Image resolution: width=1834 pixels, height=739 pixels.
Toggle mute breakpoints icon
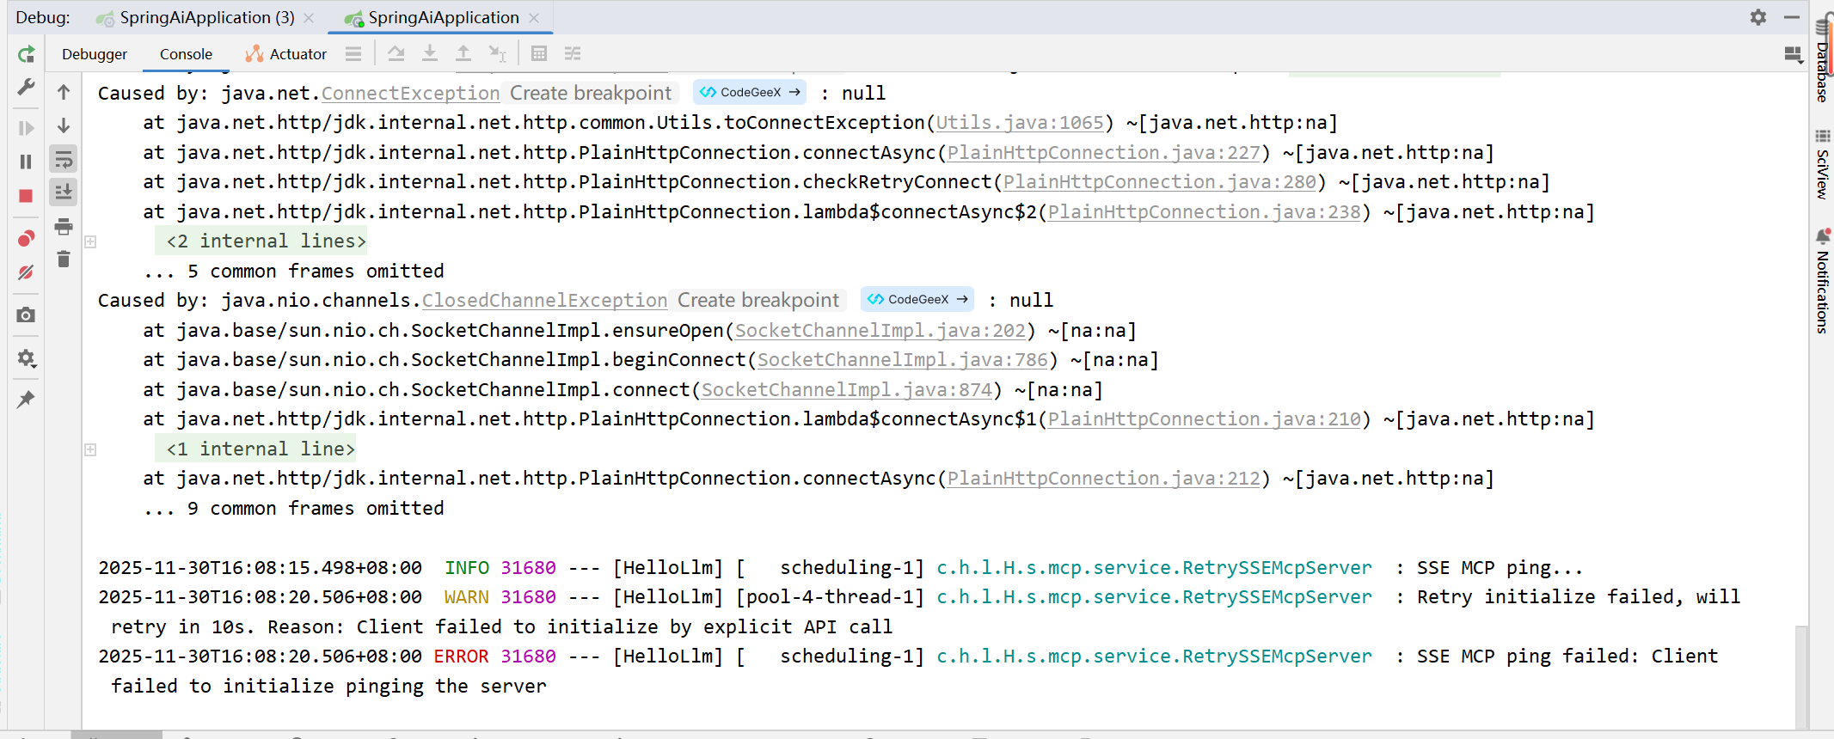click(x=26, y=272)
